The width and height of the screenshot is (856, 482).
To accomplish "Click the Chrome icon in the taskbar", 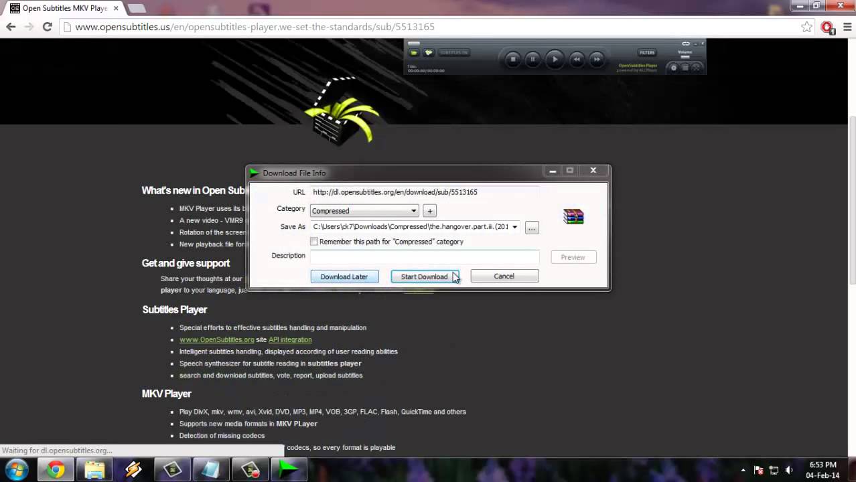I will click(56, 470).
